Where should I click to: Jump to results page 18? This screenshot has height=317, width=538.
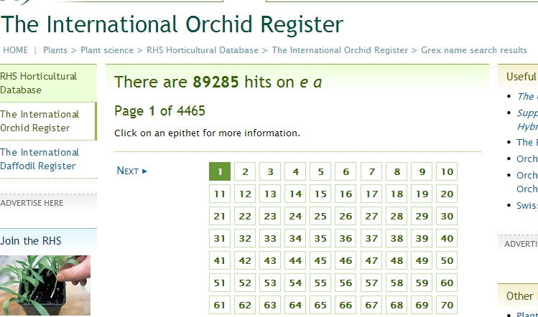click(x=396, y=194)
